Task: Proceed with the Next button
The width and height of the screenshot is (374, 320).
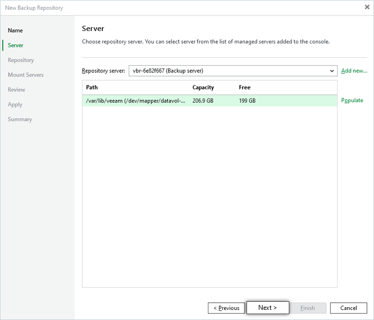Action: point(267,308)
